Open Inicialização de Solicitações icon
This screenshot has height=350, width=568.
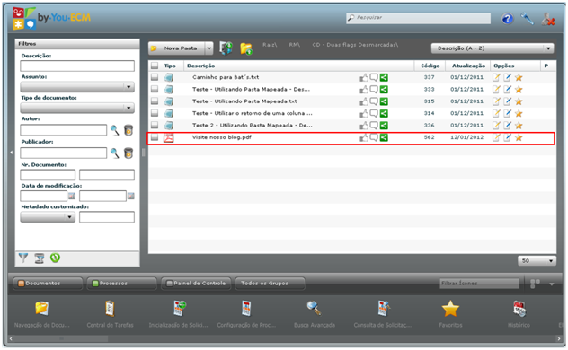pos(179,309)
